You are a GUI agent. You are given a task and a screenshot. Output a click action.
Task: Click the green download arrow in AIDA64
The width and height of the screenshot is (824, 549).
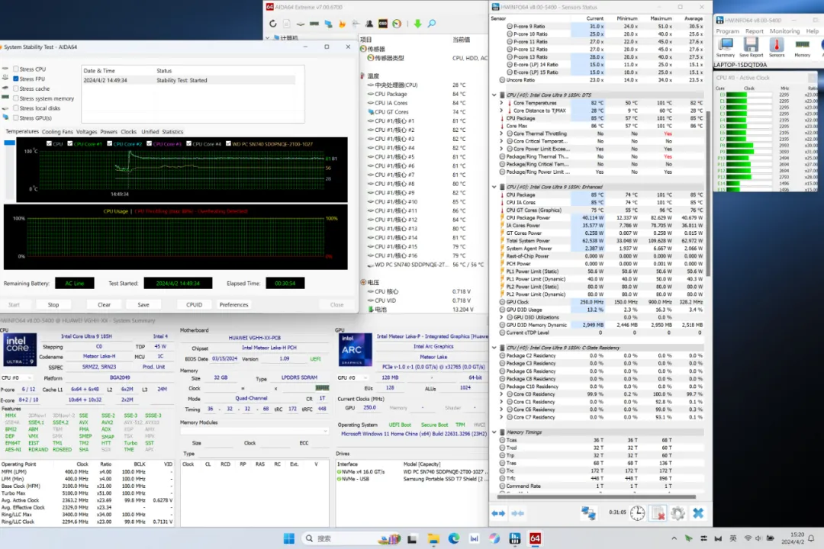pos(417,24)
